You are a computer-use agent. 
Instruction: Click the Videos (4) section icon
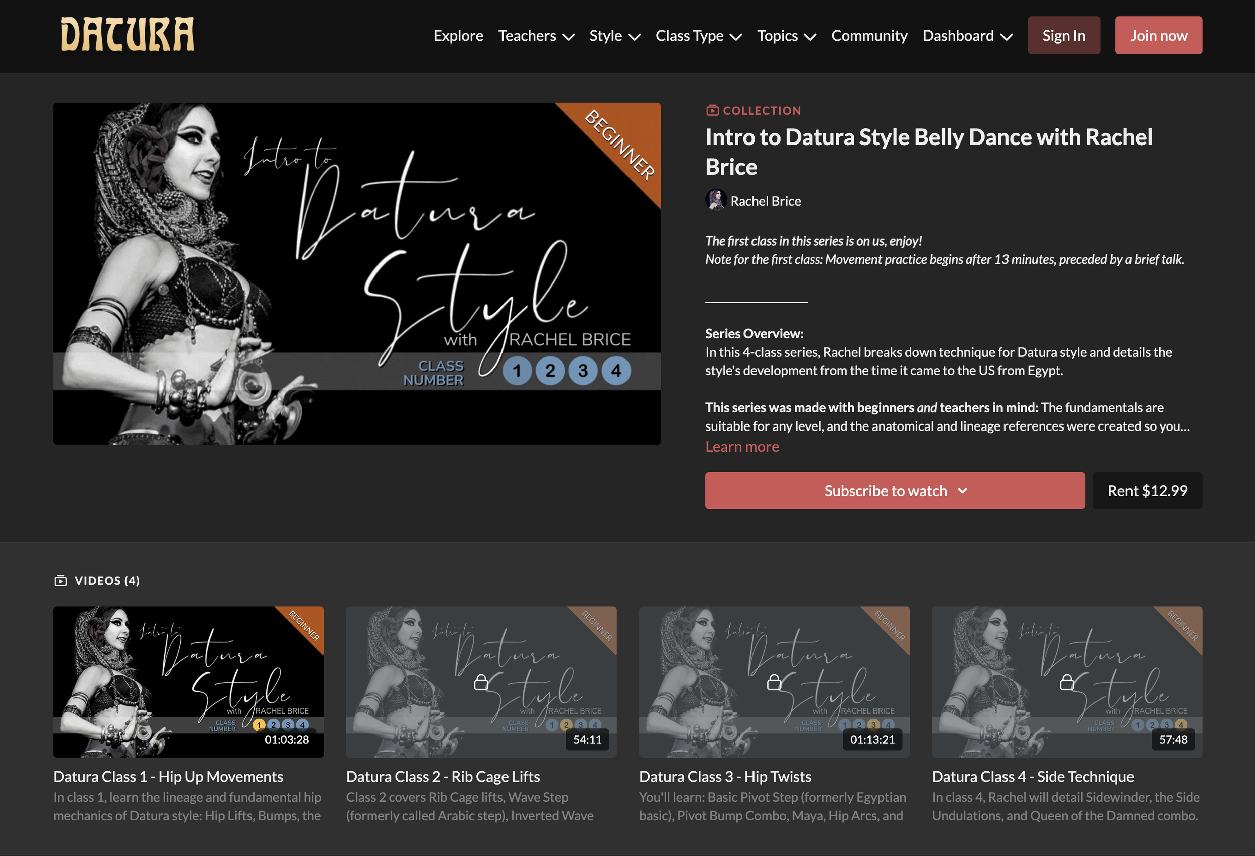point(60,580)
